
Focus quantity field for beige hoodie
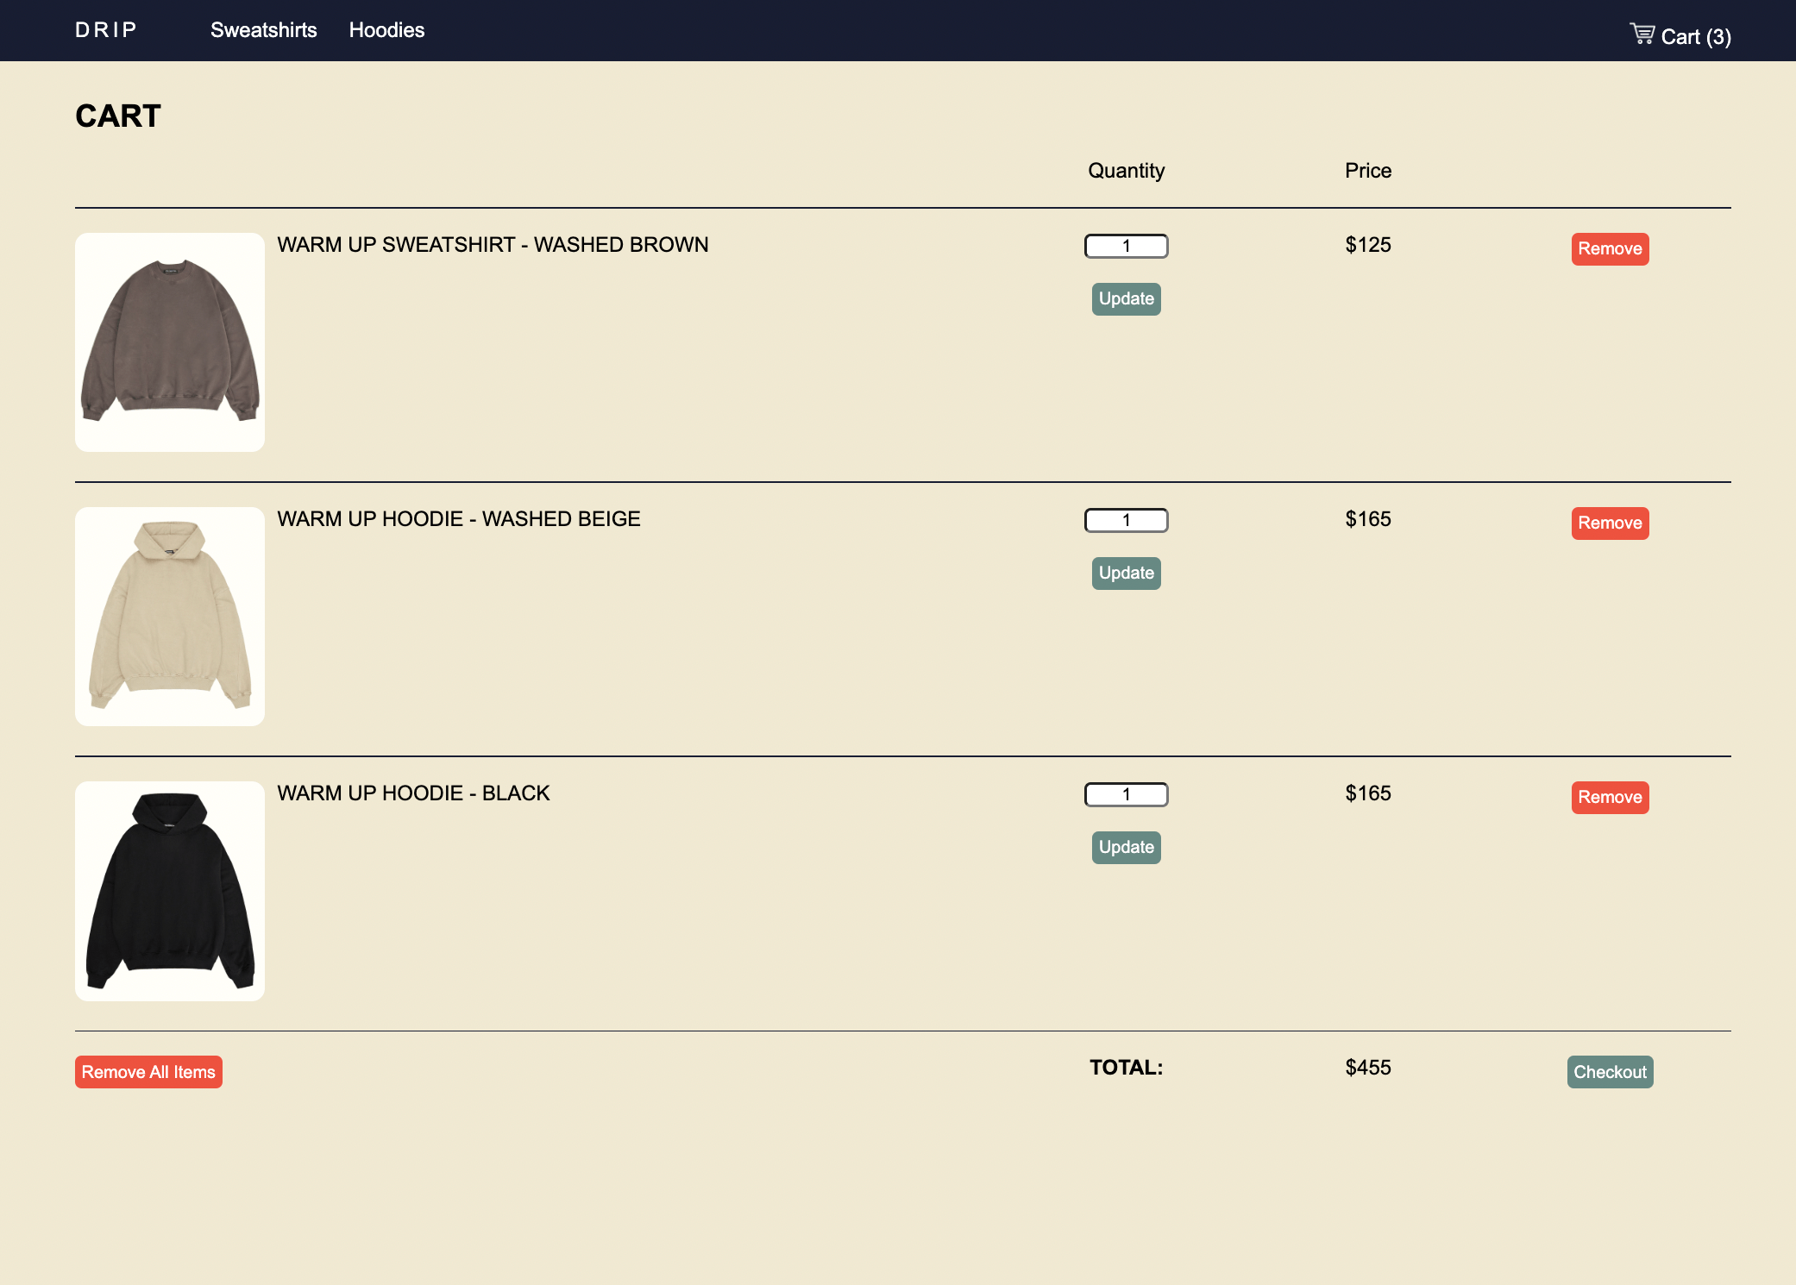[x=1126, y=520]
